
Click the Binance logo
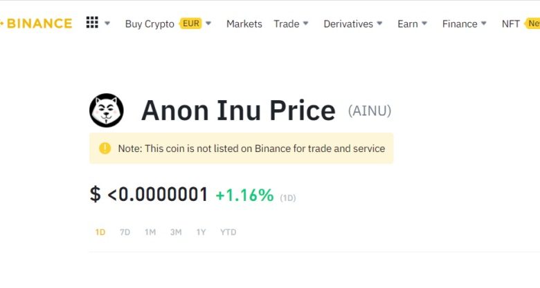[38, 23]
